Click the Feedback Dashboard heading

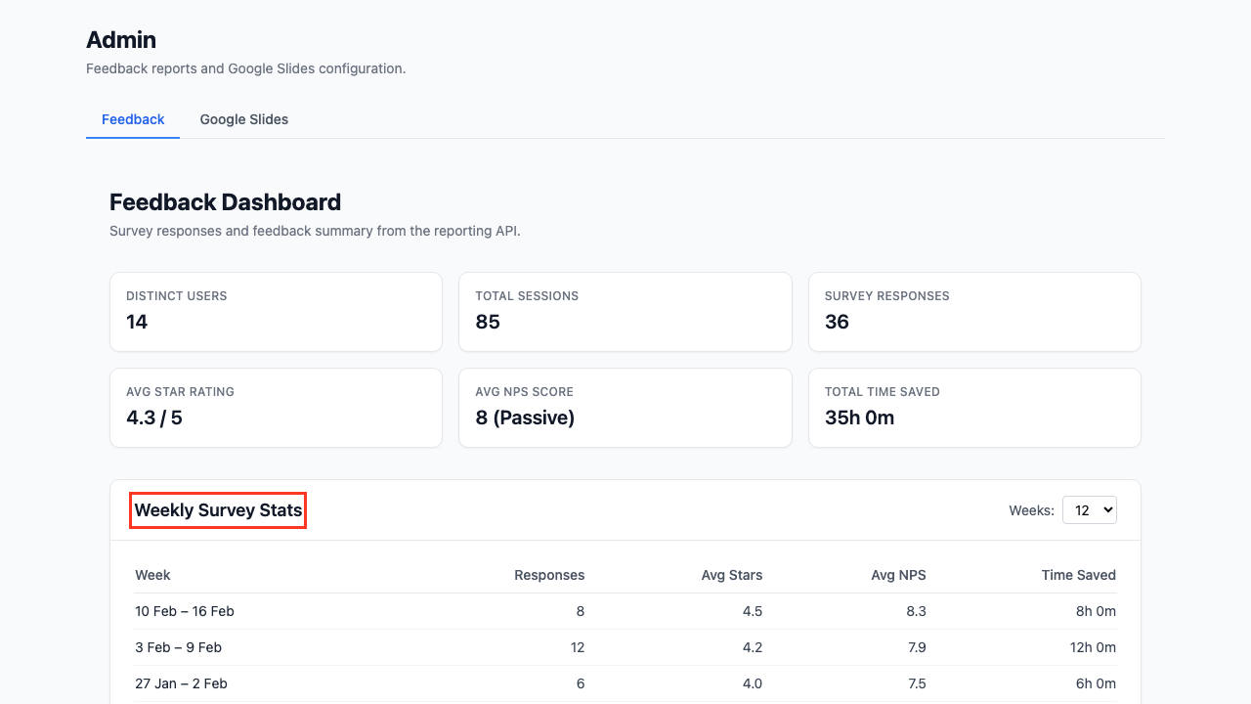(x=225, y=202)
